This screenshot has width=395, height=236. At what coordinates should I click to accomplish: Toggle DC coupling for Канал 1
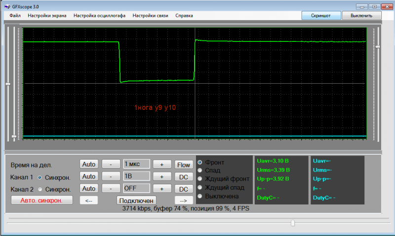[184, 177]
